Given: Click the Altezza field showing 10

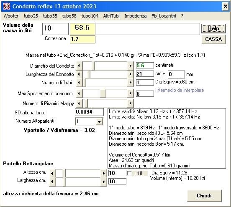Looking at the screenshot, I should coord(117,173).
